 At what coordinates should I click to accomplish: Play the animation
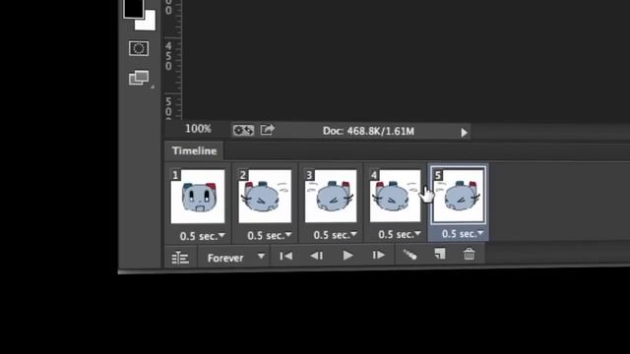[347, 256]
